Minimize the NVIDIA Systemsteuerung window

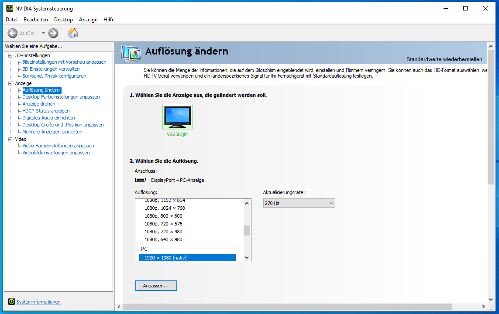click(446, 8)
